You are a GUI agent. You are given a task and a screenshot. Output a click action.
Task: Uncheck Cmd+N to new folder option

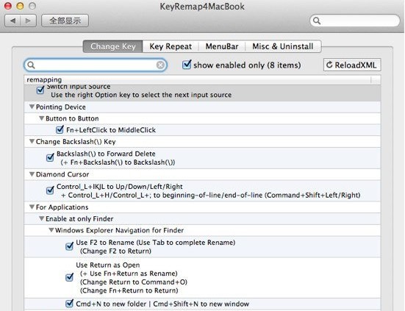point(70,303)
